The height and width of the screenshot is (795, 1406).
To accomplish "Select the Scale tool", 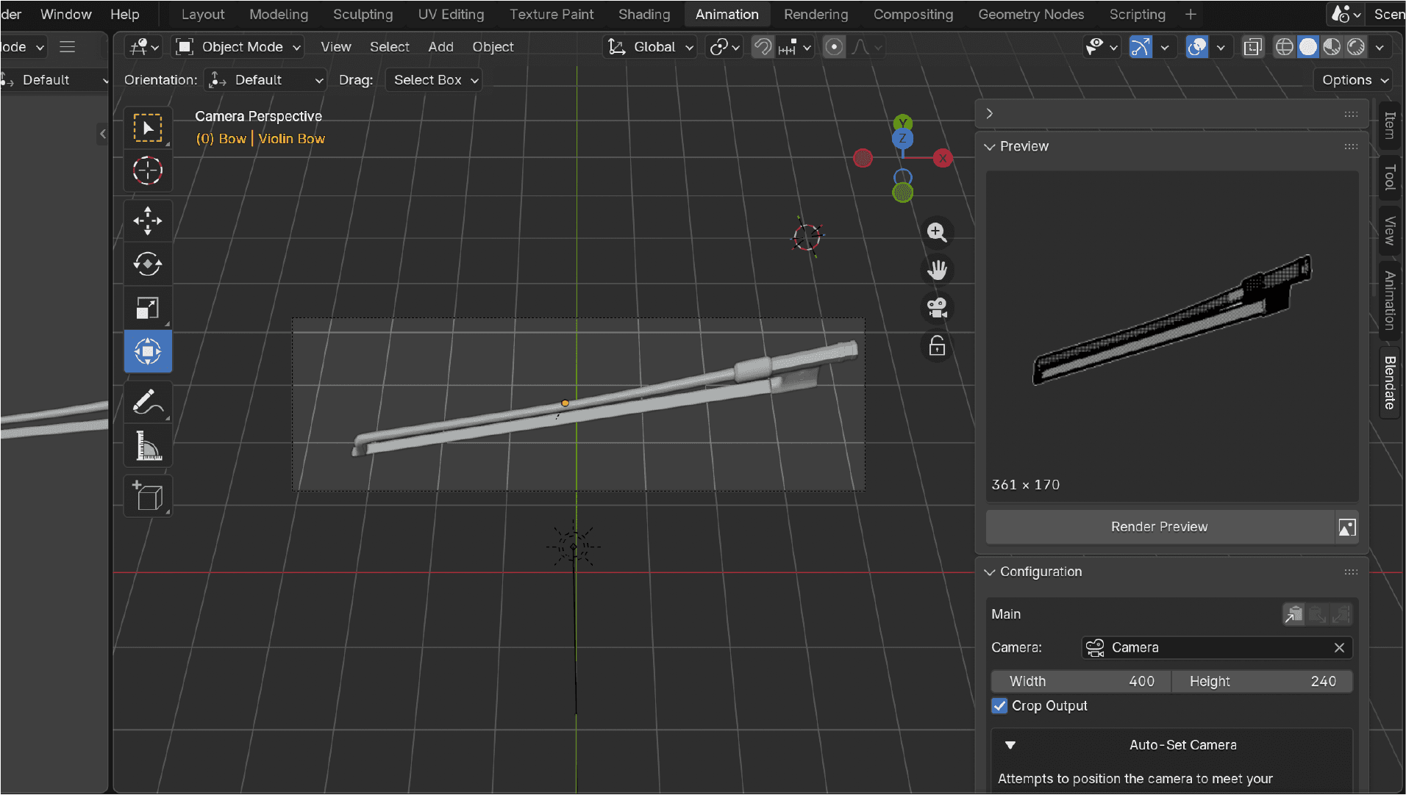I will [x=148, y=308].
